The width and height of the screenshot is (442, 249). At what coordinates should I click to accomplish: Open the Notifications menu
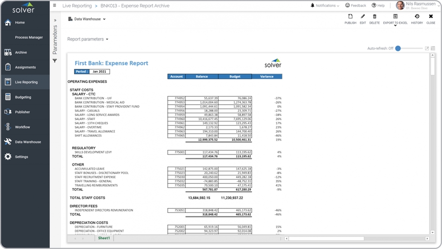tap(326, 6)
